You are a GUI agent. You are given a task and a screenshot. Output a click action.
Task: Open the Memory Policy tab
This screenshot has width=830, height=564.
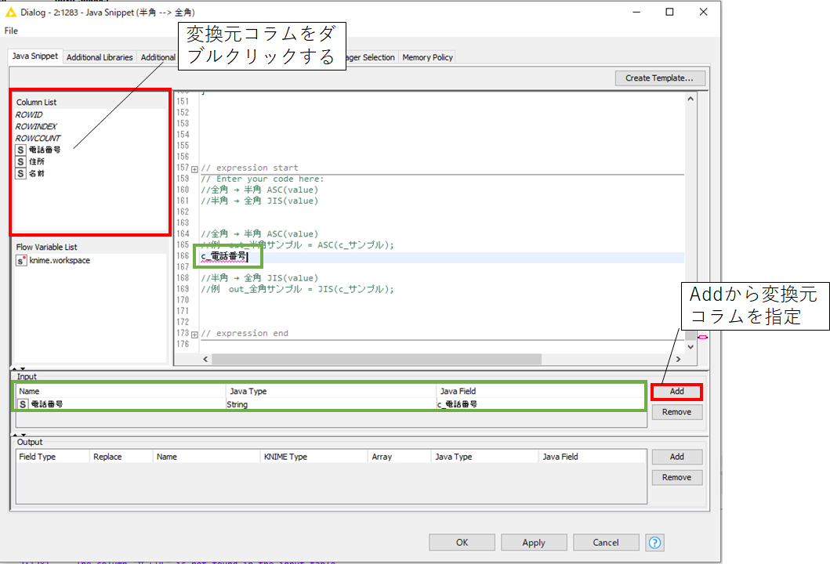pos(427,57)
